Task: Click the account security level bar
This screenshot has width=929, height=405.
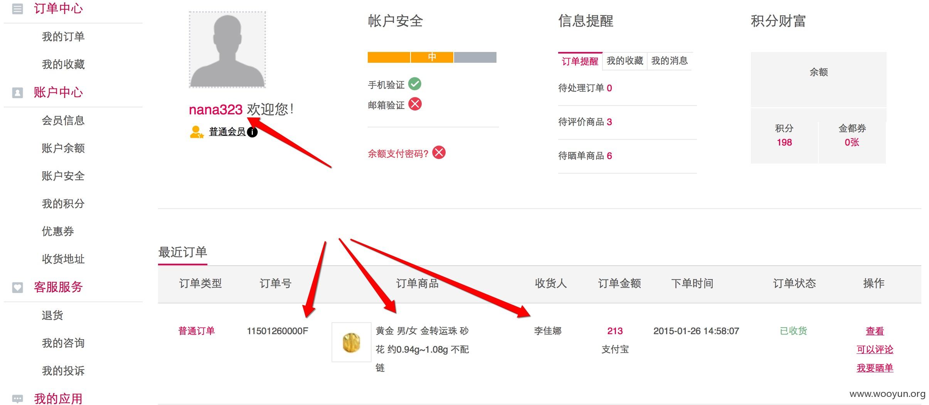Action: tap(432, 57)
